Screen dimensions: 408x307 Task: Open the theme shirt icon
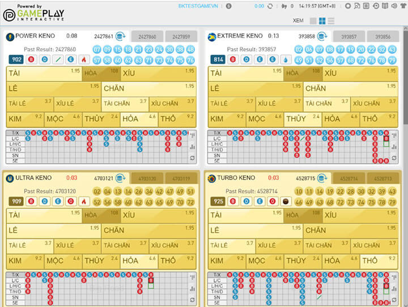[x=403, y=6]
